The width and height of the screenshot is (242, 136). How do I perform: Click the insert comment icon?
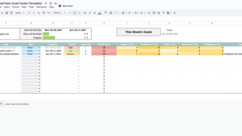(x=154, y=13)
